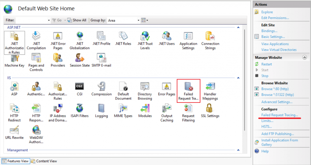Image resolution: width=311 pixels, height=165 pixels.
Task: Open .NET Compilation feature
Action: 36,41
